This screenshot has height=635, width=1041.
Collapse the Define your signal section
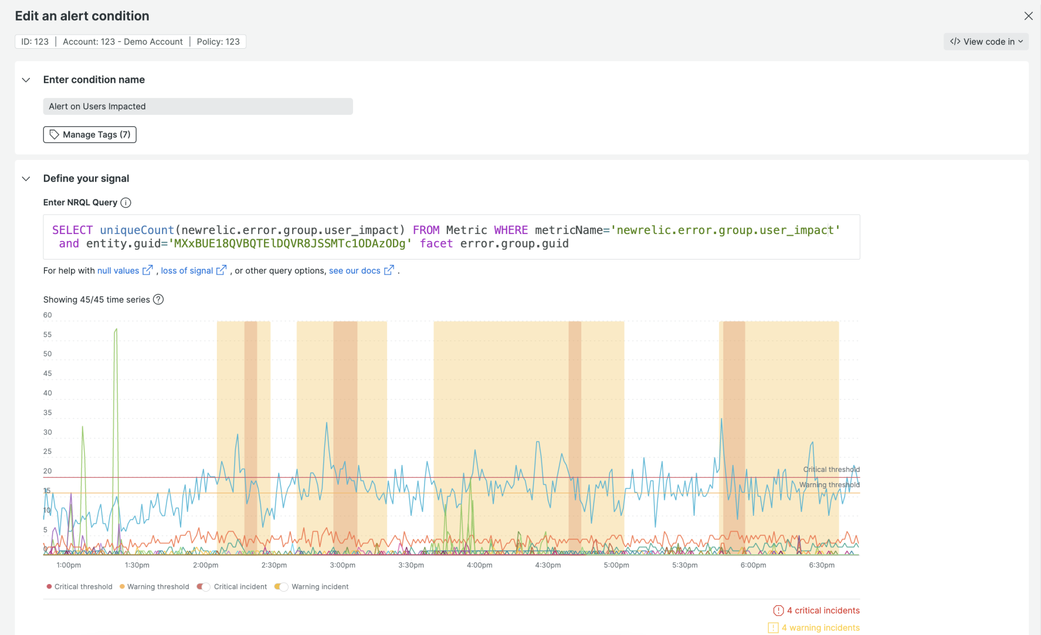tap(25, 178)
